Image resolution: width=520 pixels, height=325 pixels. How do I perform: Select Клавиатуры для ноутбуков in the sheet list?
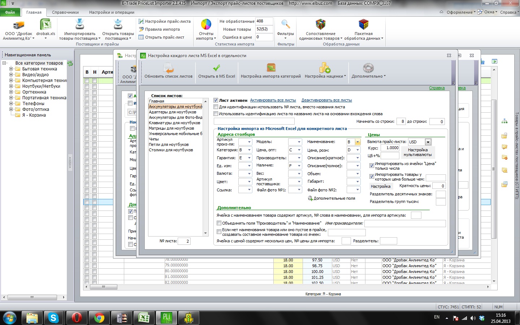click(174, 123)
